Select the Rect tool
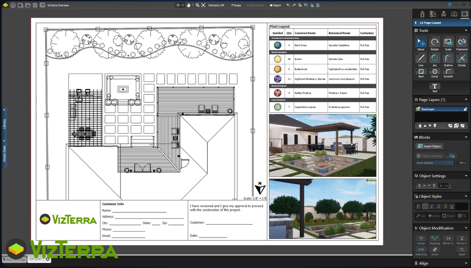 point(421,71)
